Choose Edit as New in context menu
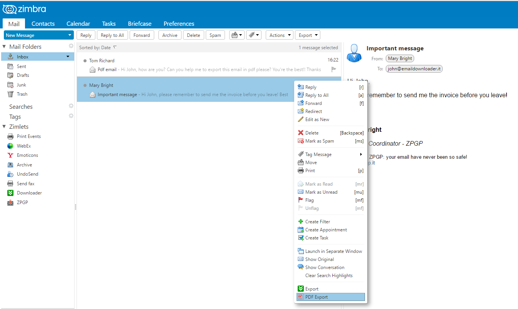 click(x=331, y=120)
